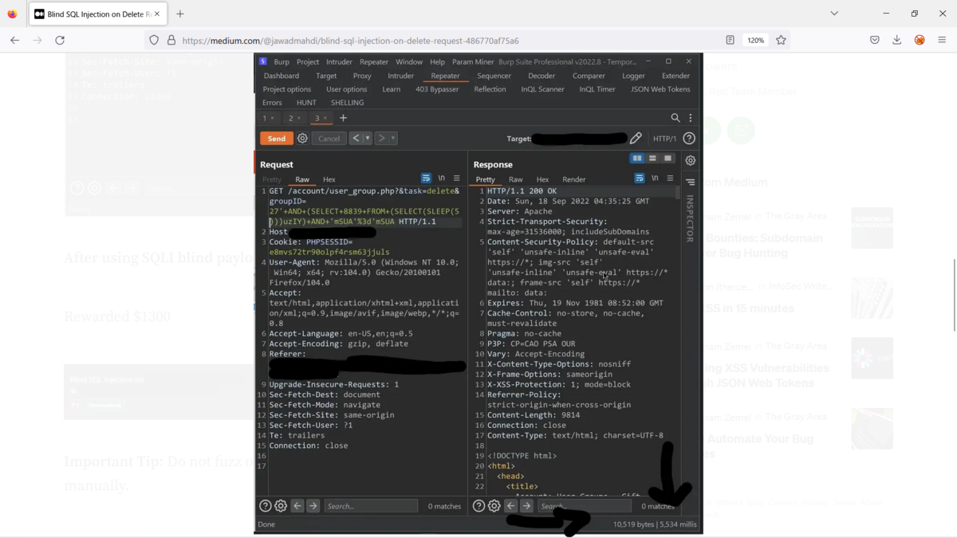Select Repeater tab 2
The image size is (957, 538).
(291, 118)
